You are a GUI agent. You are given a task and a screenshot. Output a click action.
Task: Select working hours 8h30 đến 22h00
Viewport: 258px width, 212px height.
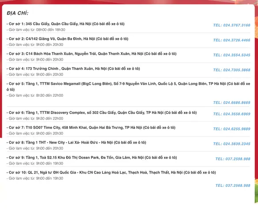(35, 95)
